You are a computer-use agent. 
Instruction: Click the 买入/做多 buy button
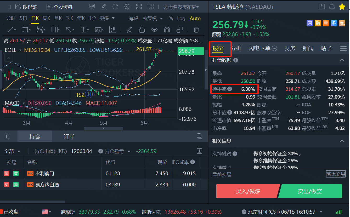[248, 191]
